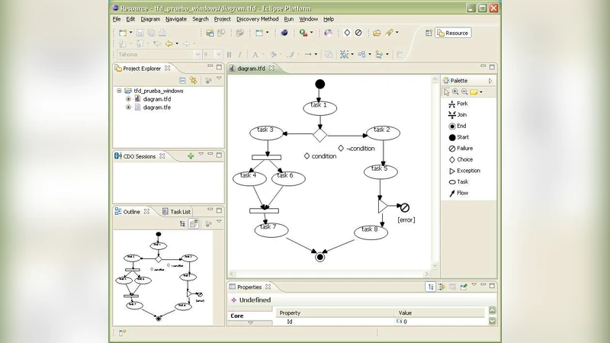610x343 pixels.
Task: Collapse the tfd_prueba_windows project node
Action: click(x=120, y=91)
